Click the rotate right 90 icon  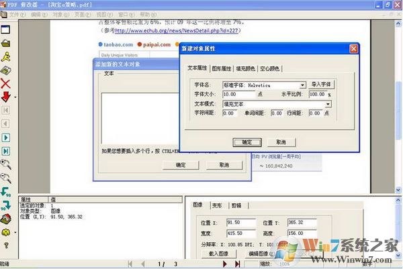5,205
